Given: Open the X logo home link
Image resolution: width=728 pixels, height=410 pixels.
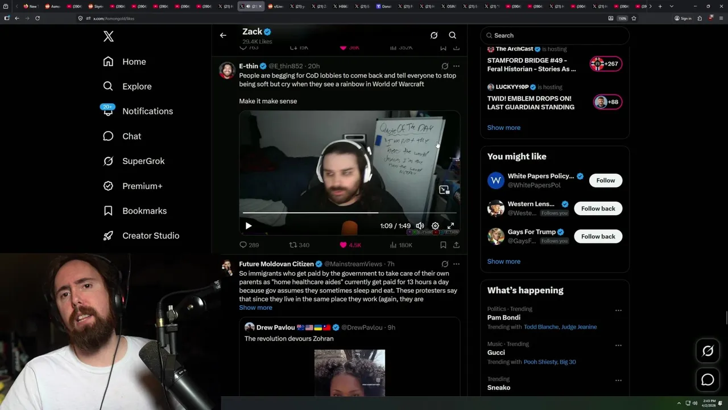Looking at the screenshot, I should click(x=109, y=36).
